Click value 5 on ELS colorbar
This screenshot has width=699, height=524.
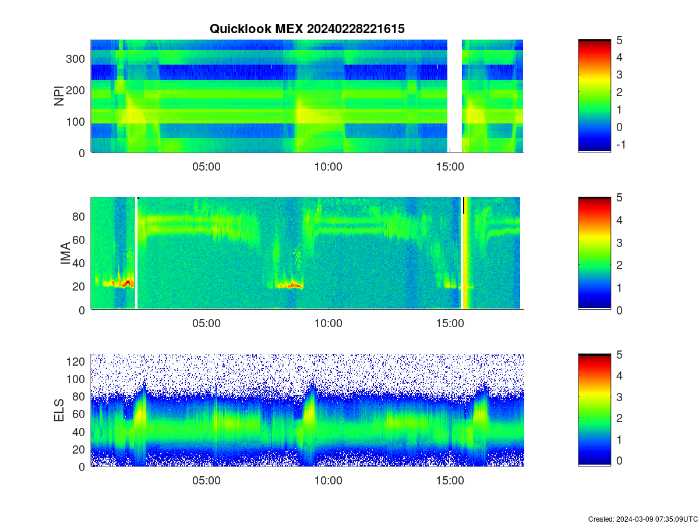[x=619, y=355]
